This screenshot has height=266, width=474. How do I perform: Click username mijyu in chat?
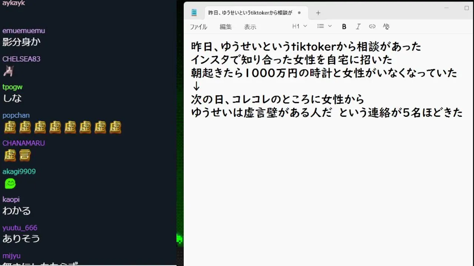click(11, 256)
